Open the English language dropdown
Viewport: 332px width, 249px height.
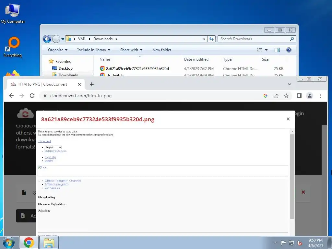[x=53, y=148]
